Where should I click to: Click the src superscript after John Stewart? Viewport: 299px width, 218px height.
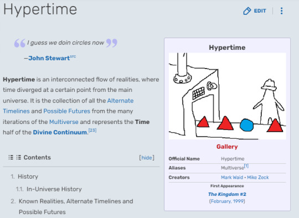pyautogui.click(x=73, y=56)
